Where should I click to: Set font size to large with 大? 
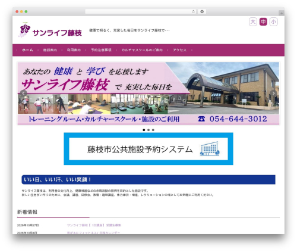tap(253, 21)
